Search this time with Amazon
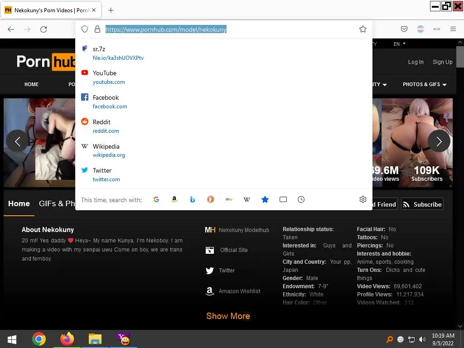464x348 pixels. [x=174, y=199]
